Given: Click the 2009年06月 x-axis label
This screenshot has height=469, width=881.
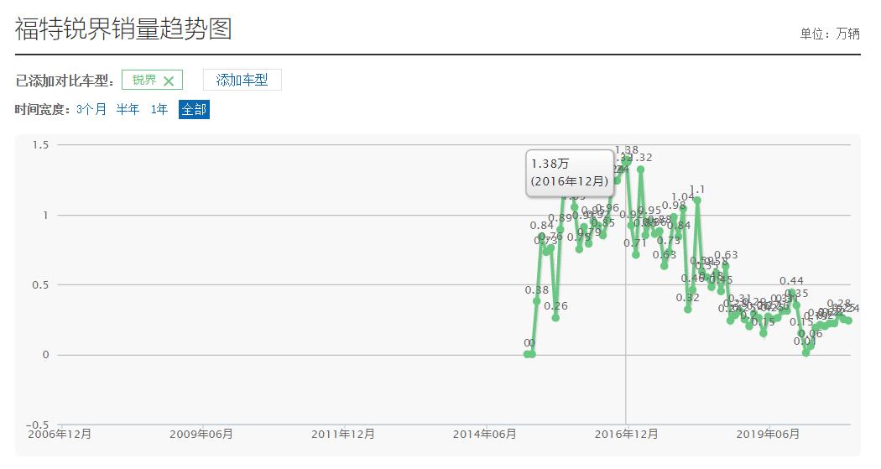Looking at the screenshot, I should 201,434.
